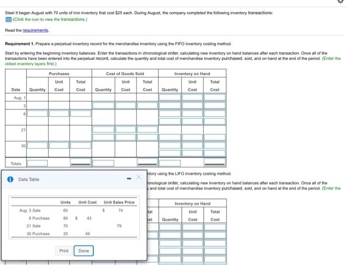Click LIFO table first inventory total cost field
Viewport: 347px width, 265px height.
point(215,227)
